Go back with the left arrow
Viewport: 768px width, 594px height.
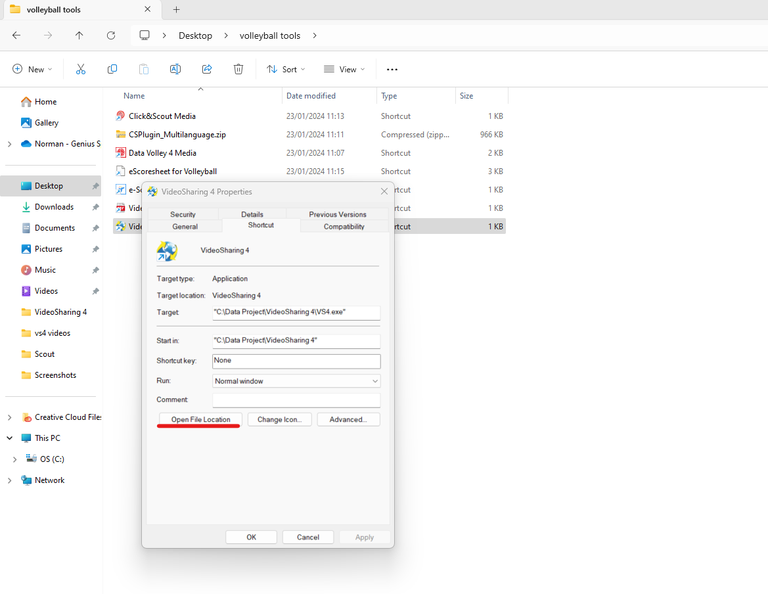tap(16, 35)
